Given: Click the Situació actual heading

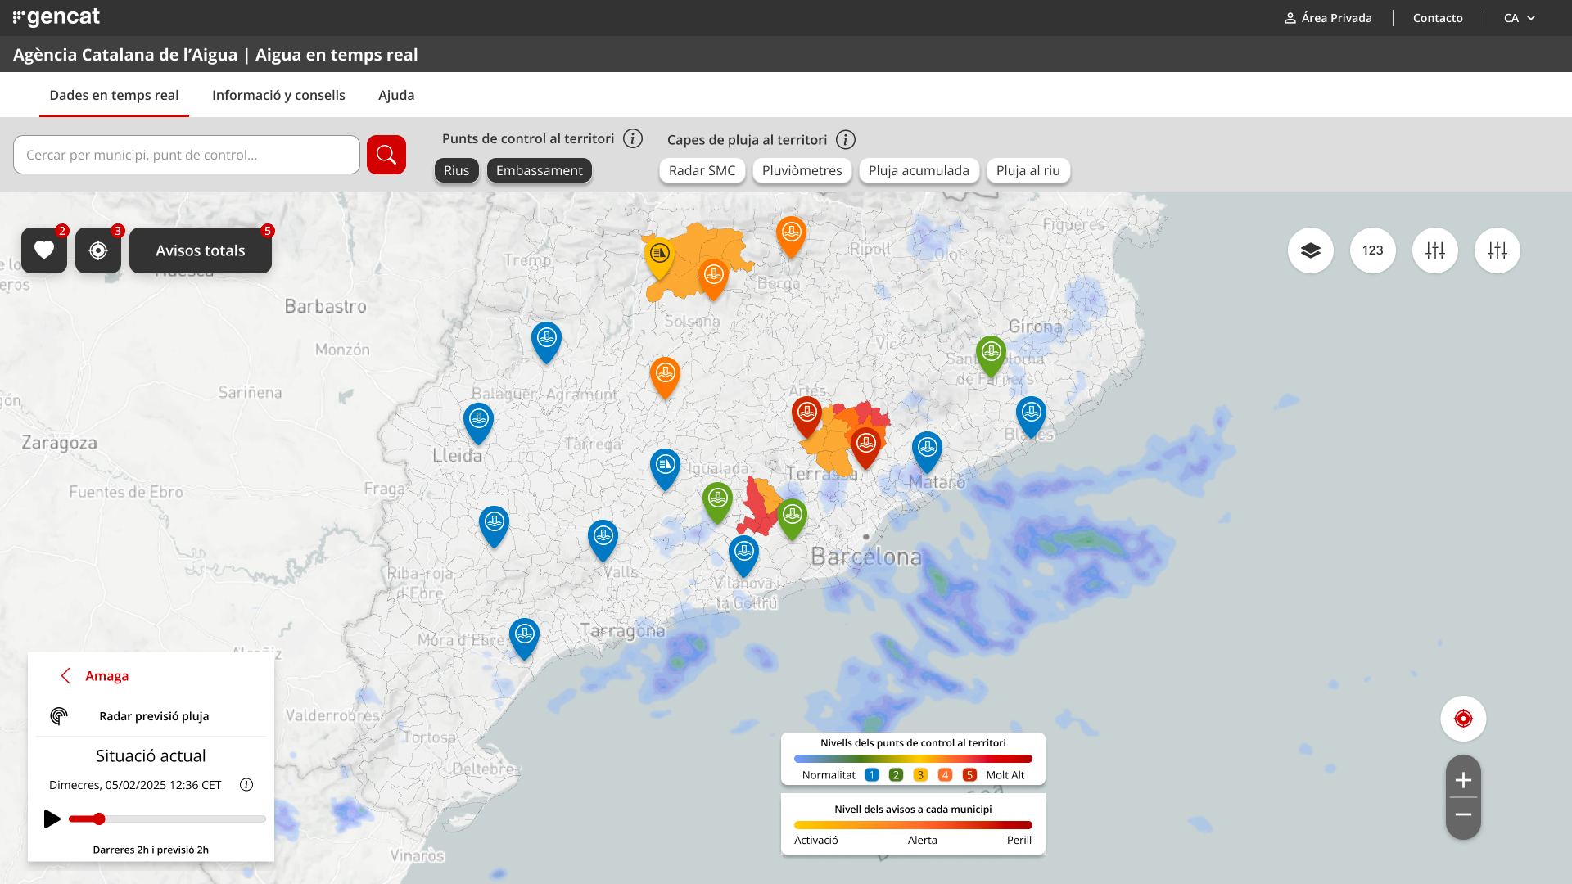Looking at the screenshot, I should click(151, 756).
